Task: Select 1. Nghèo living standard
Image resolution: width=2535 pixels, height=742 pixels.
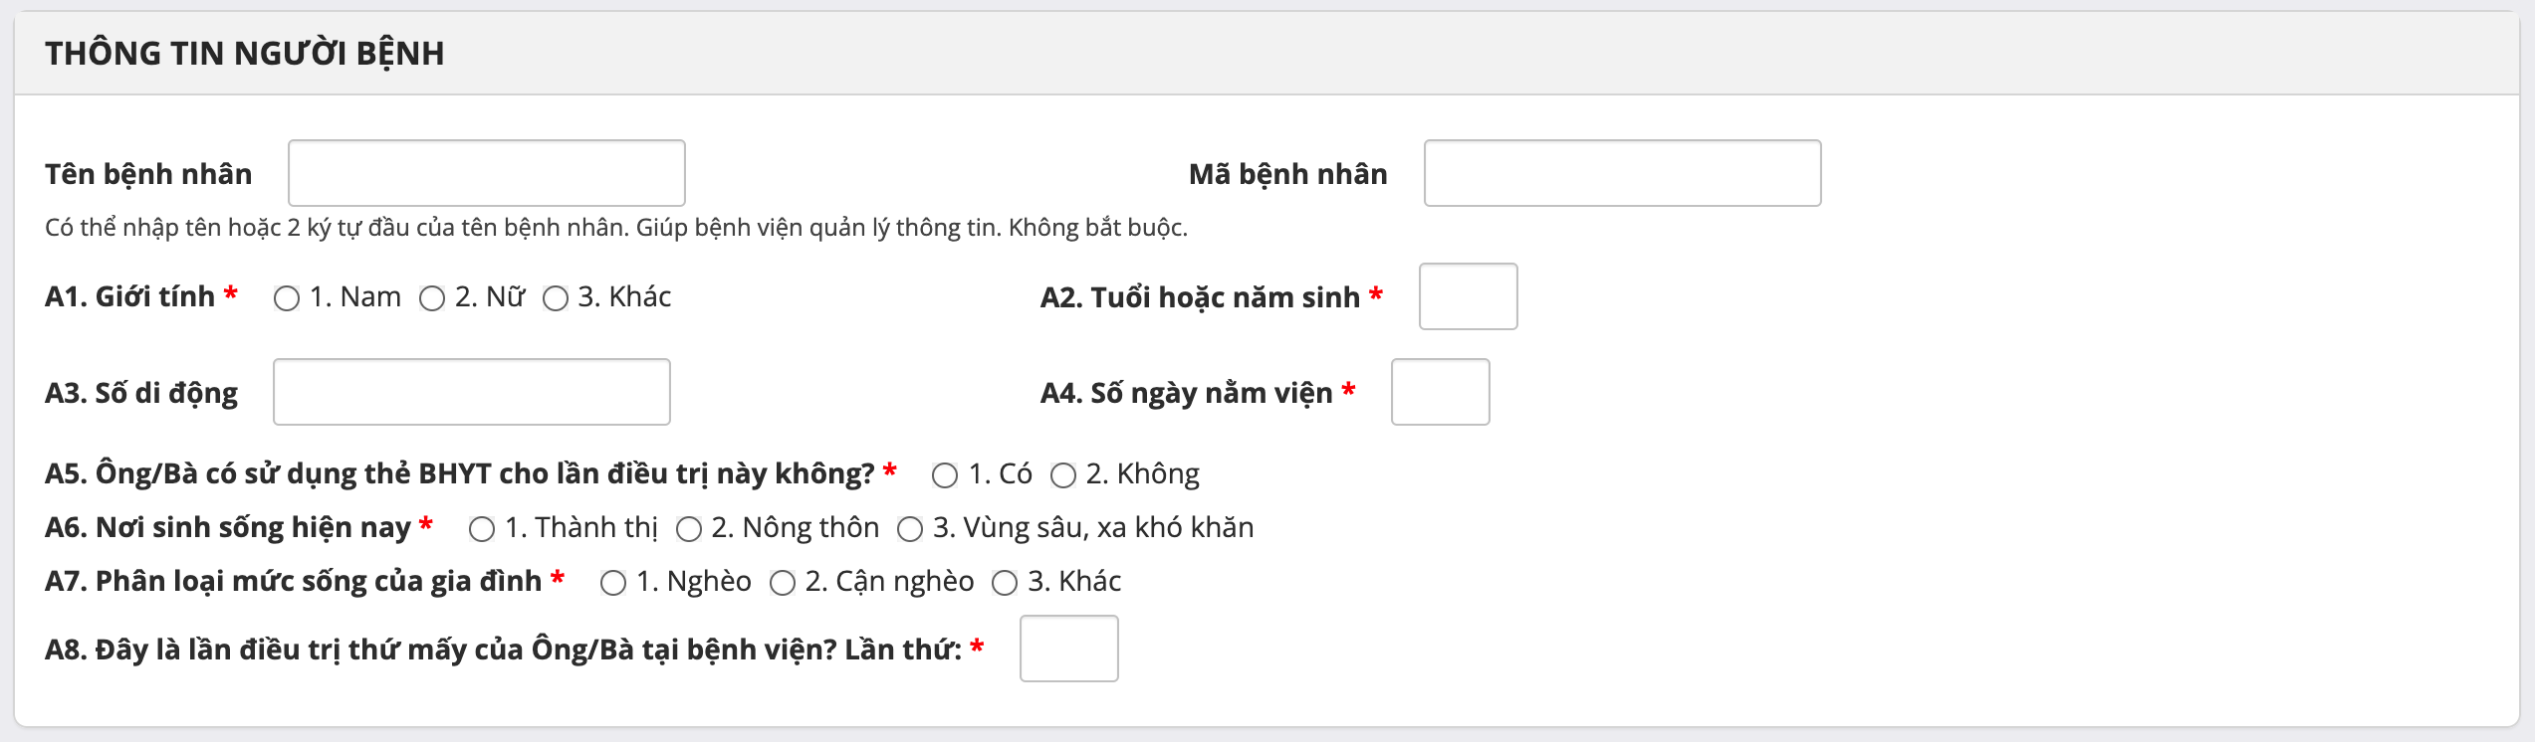Action: pyautogui.click(x=613, y=583)
